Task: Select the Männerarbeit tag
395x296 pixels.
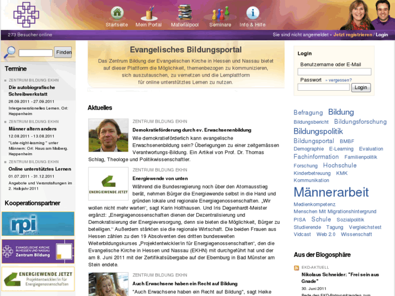Action: coord(331,192)
